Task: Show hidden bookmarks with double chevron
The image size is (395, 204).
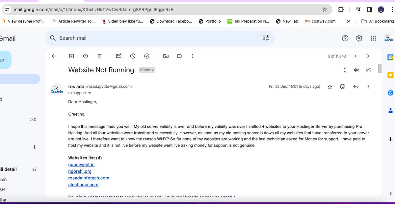Action: [349, 21]
